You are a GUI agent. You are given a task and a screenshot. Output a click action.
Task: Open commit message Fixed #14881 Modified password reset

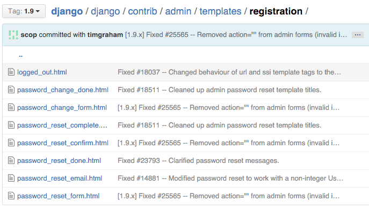230,178
